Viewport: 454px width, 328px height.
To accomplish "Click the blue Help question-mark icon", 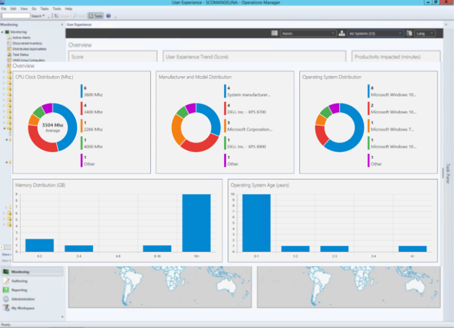I will coord(108,16).
